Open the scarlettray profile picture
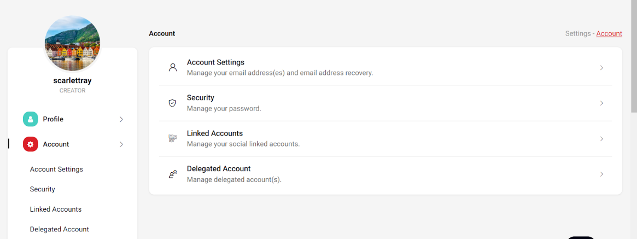The image size is (637, 239). point(72,44)
